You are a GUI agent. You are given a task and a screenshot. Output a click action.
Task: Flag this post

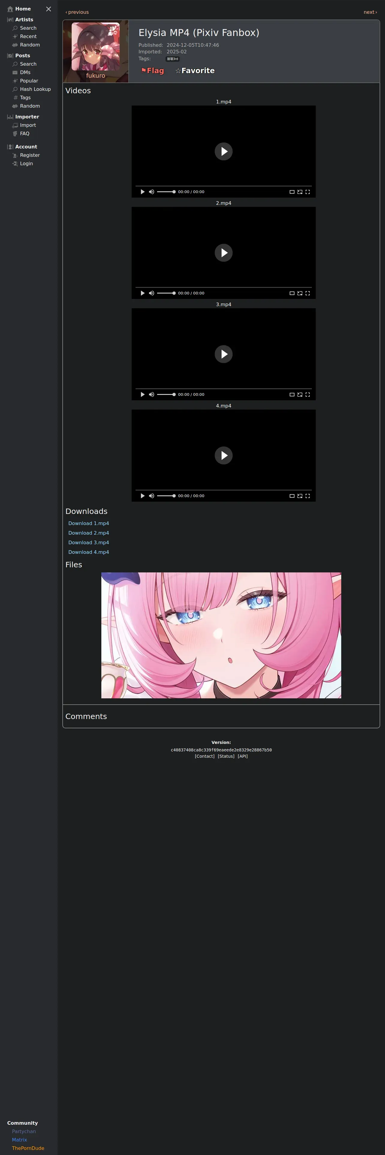152,70
